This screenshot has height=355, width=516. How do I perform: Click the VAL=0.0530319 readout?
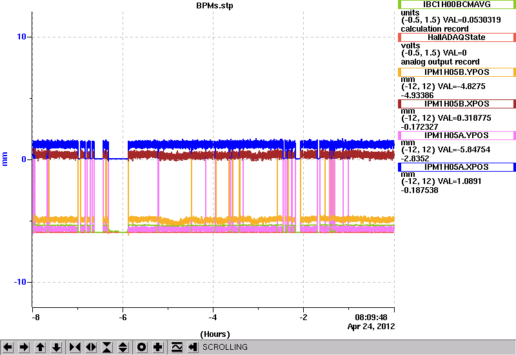coord(472,20)
